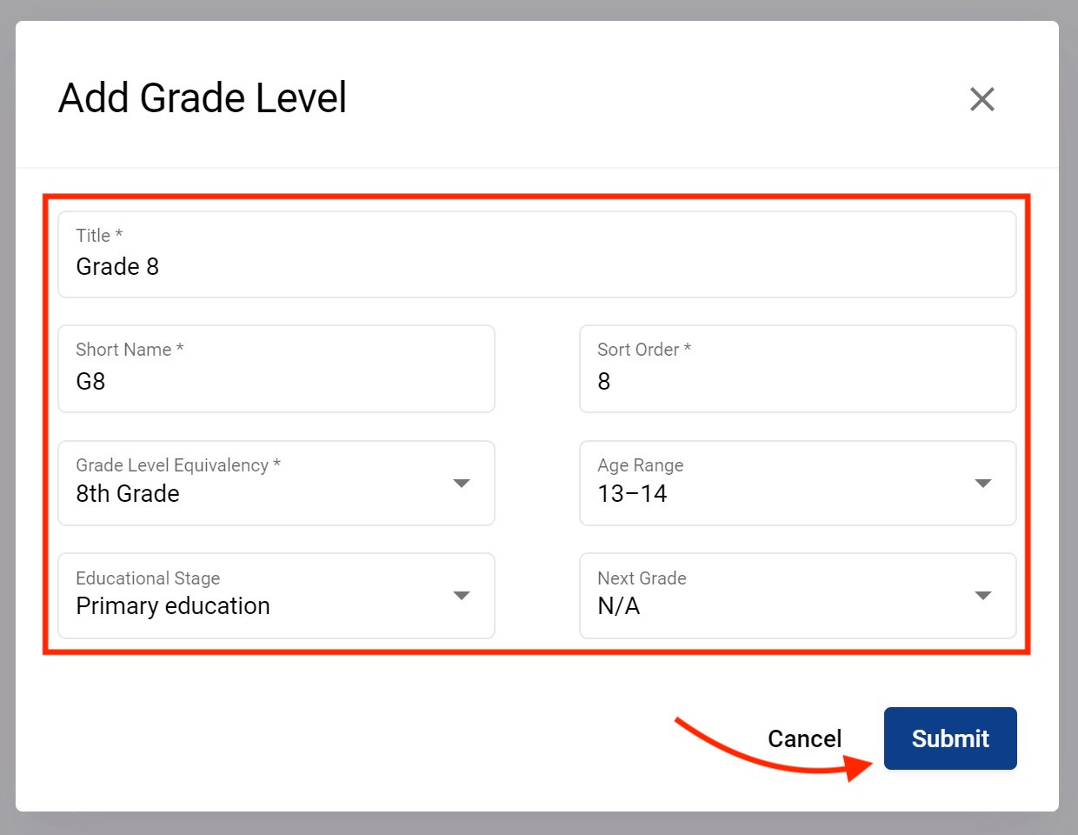Image resolution: width=1078 pixels, height=835 pixels.
Task: Close the Add Grade Level dialog
Action: 982,99
